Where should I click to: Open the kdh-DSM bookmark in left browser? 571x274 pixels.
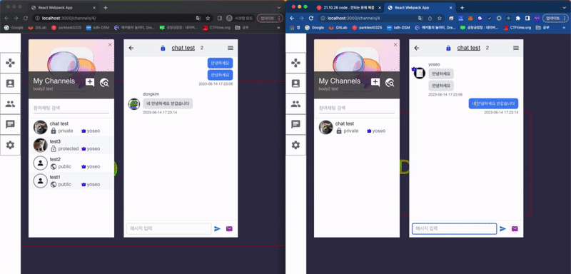pos(98,28)
